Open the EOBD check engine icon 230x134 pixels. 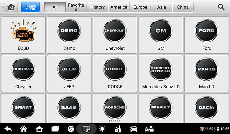click(23, 30)
